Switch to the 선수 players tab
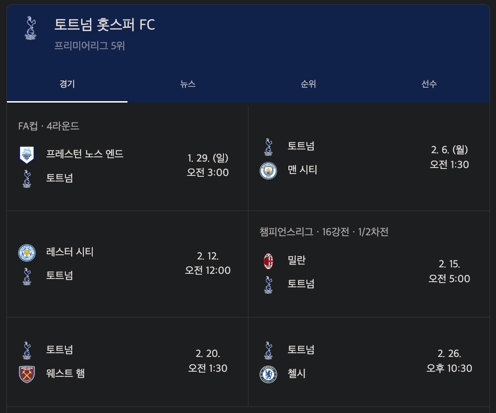This screenshot has width=496, height=413. [x=428, y=84]
